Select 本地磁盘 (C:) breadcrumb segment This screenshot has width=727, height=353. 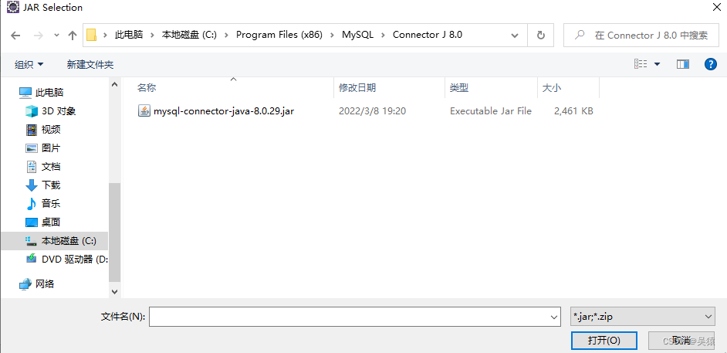click(189, 35)
